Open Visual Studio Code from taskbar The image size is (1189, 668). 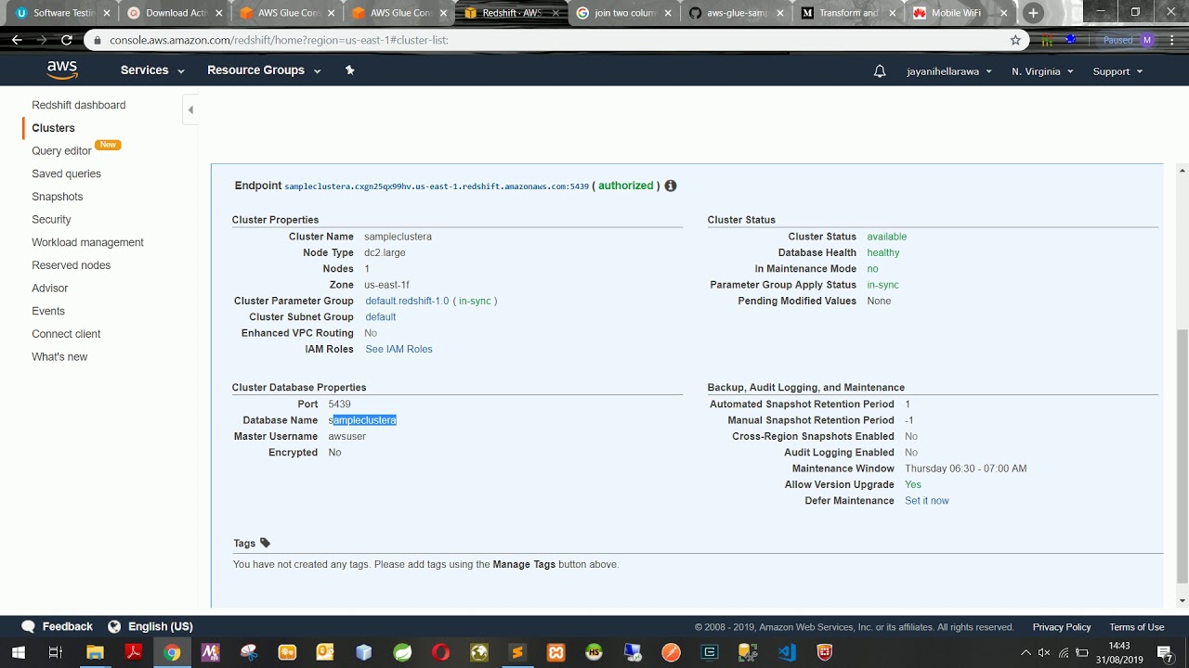click(787, 652)
